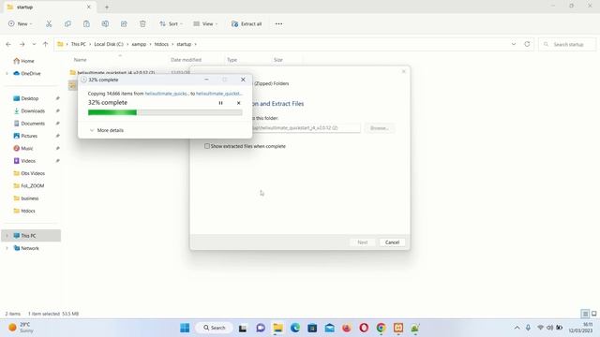Image resolution: width=600 pixels, height=337 pixels.
Task: Click the Search startup field
Action: (x=567, y=44)
